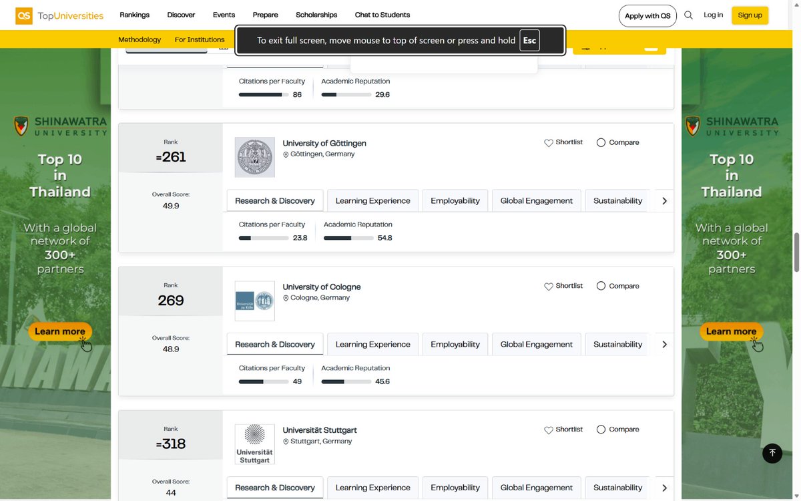This screenshot has height=501, width=801.
Task: Click Cologne Citations per Faculty bar
Action: click(x=264, y=381)
